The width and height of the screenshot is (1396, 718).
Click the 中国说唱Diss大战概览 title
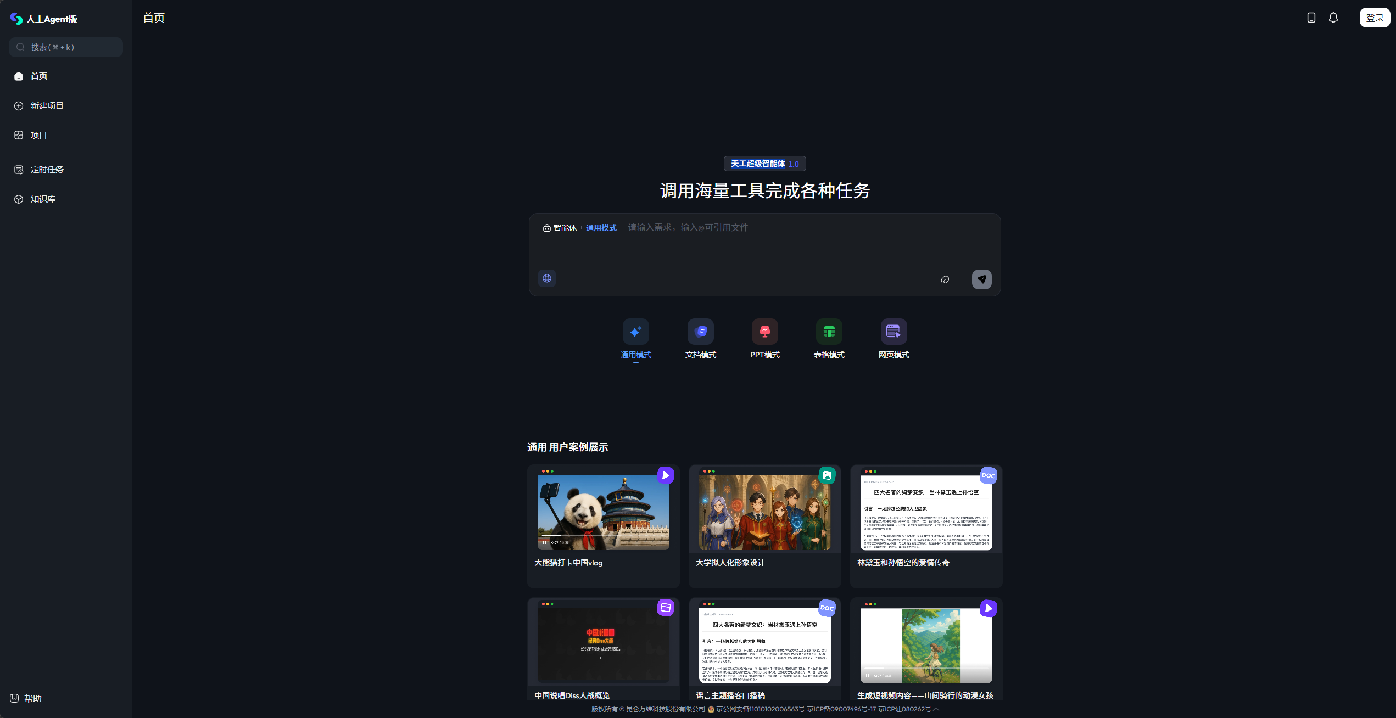click(572, 695)
